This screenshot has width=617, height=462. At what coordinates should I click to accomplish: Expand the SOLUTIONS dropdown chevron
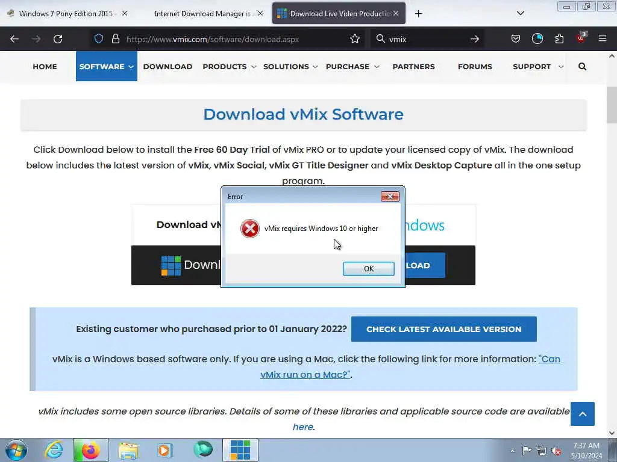[315, 67]
